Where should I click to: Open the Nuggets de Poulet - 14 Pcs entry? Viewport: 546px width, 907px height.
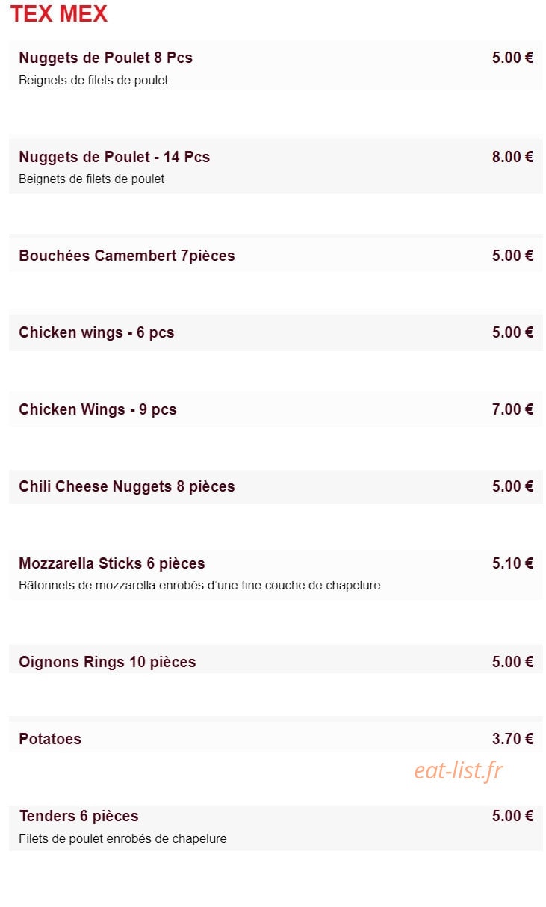coord(276,166)
